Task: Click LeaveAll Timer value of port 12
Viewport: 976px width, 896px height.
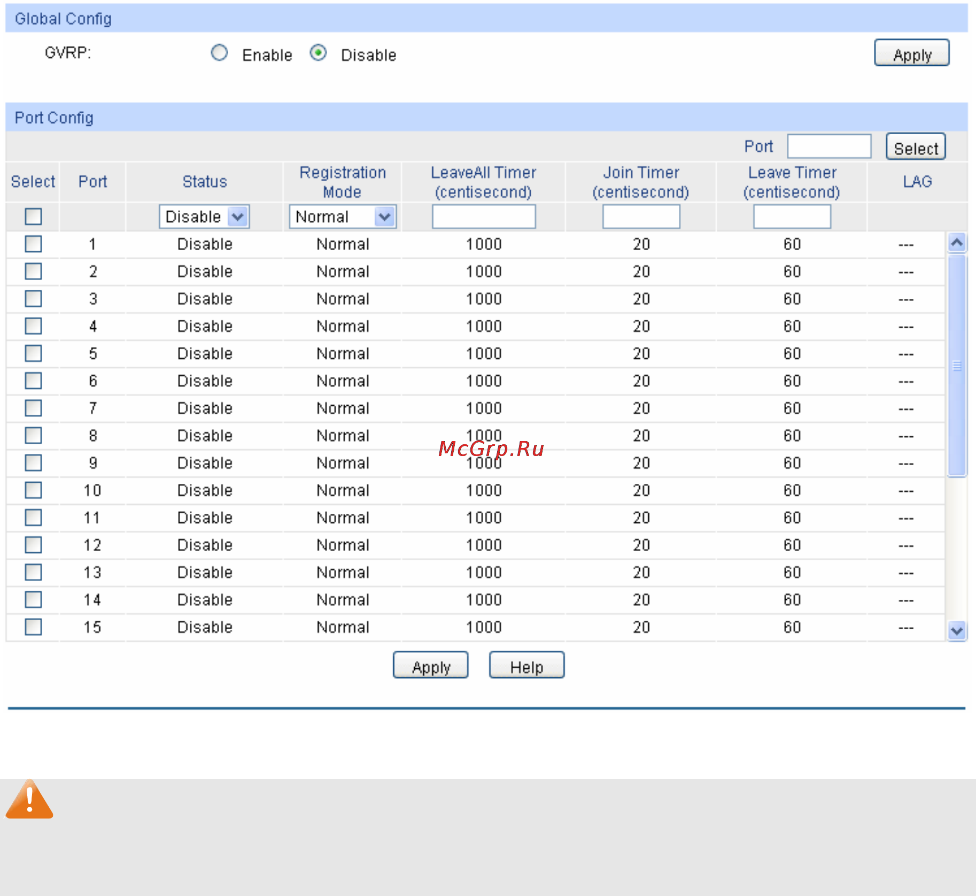Action: (484, 545)
